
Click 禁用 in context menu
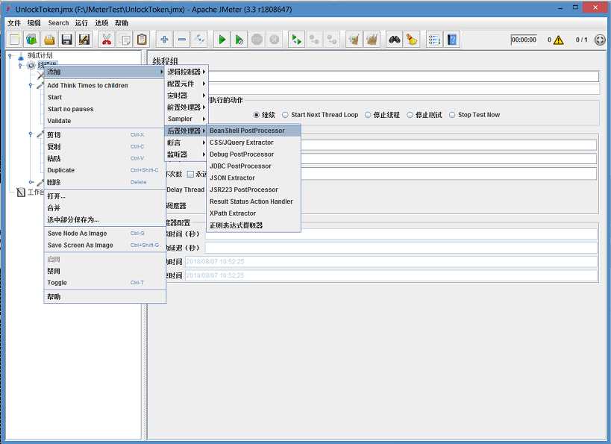[x=104, y=271]
